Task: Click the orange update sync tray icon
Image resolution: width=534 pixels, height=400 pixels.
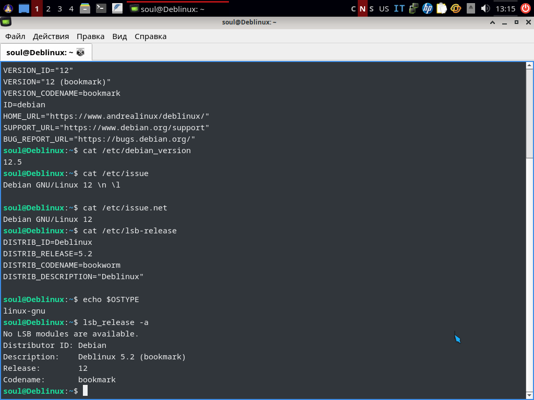Action: click(x=456, y=8)
